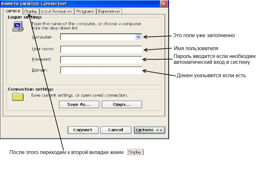Click the "Type the name of the computer" instruction
The height and width of the screenshot is (171, 260).
86,26
